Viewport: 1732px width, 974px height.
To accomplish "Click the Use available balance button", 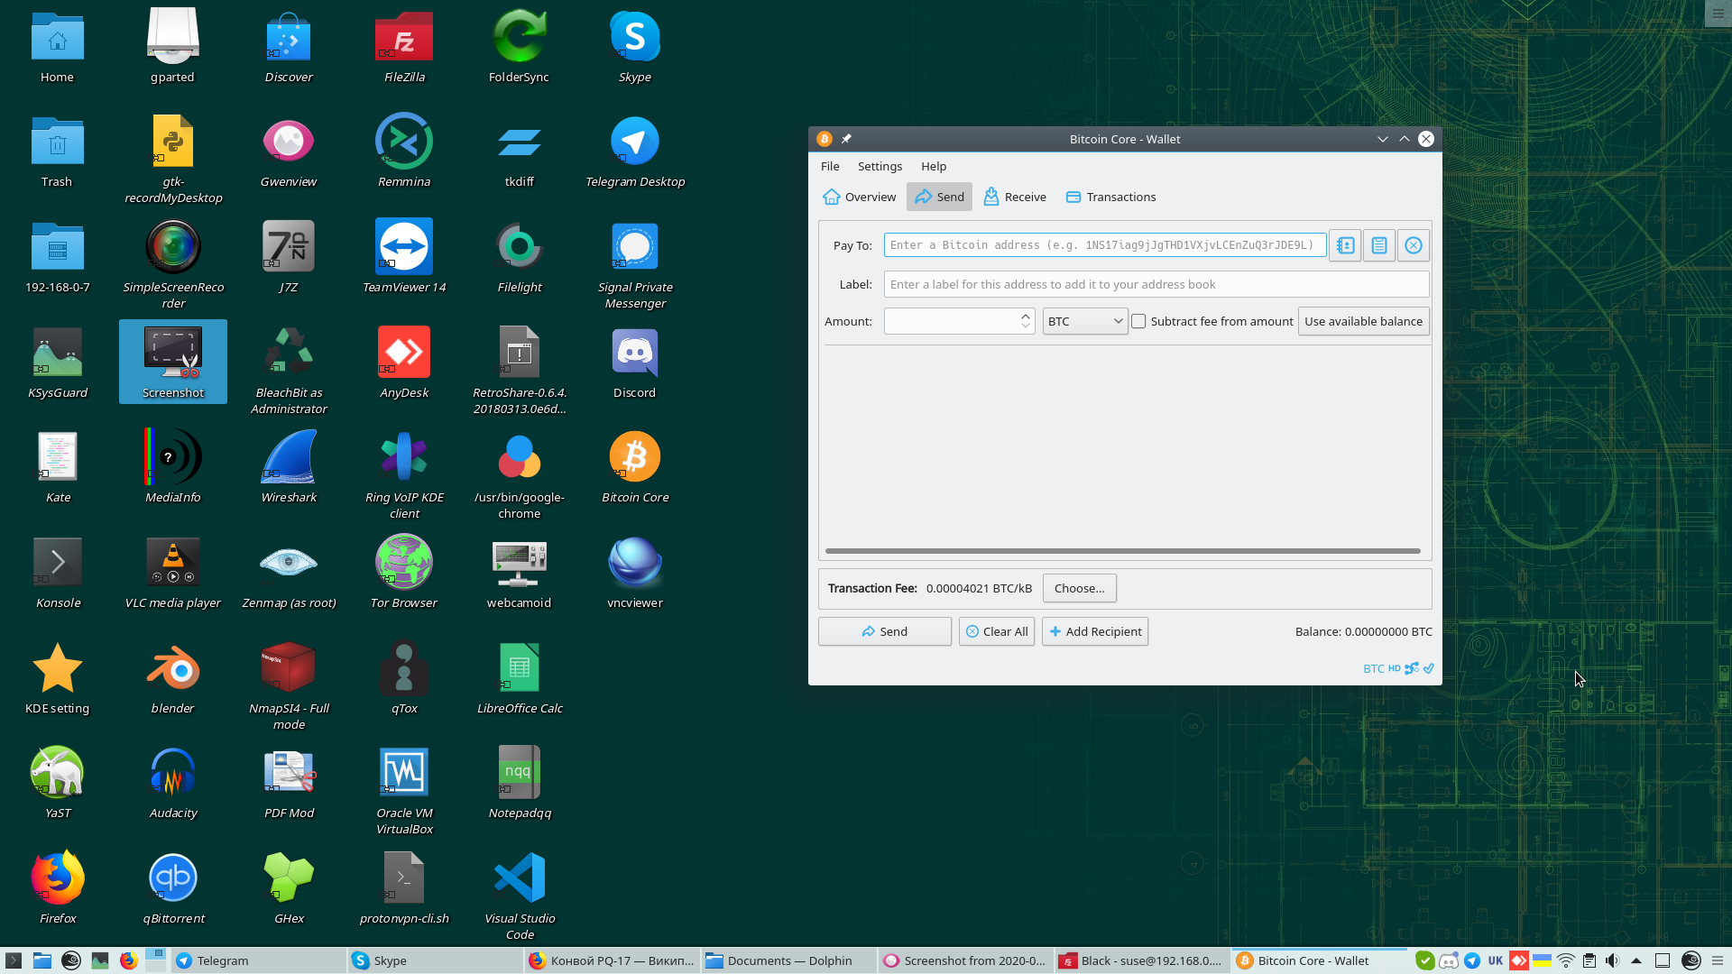I will pyautogui.click(x=1363, y=321).
